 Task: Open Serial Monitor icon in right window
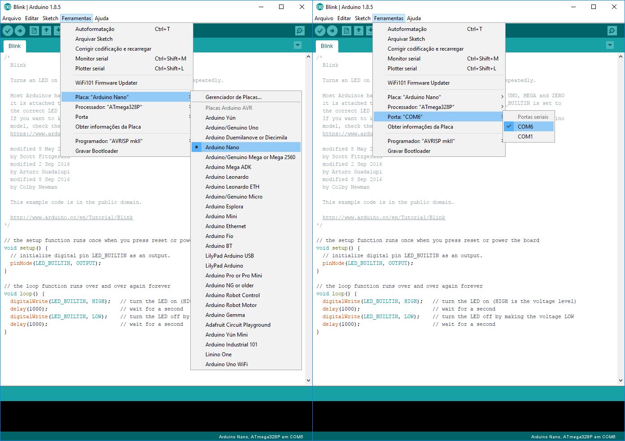tap(612, 30)
